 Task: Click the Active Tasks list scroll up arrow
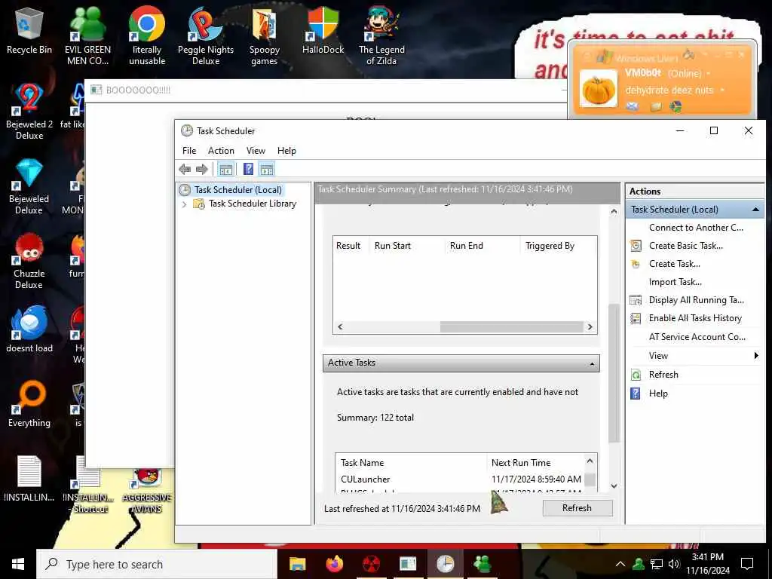[x=590, y=461]
